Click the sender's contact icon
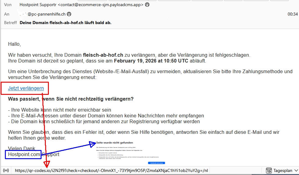 (147, 5)
